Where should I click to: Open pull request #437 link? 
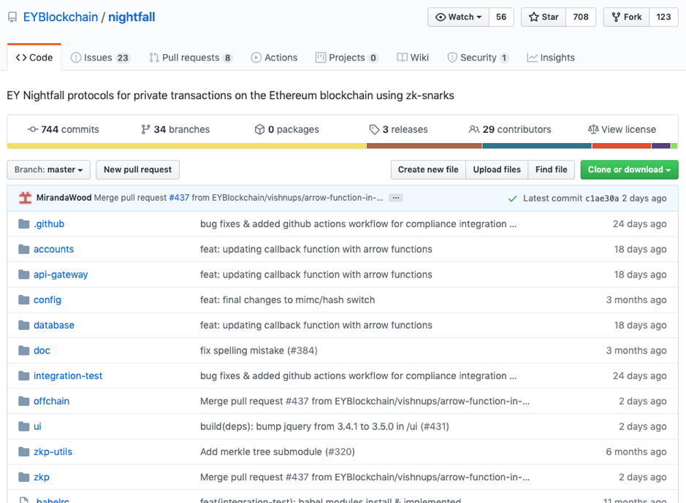(x=180, y=198)
